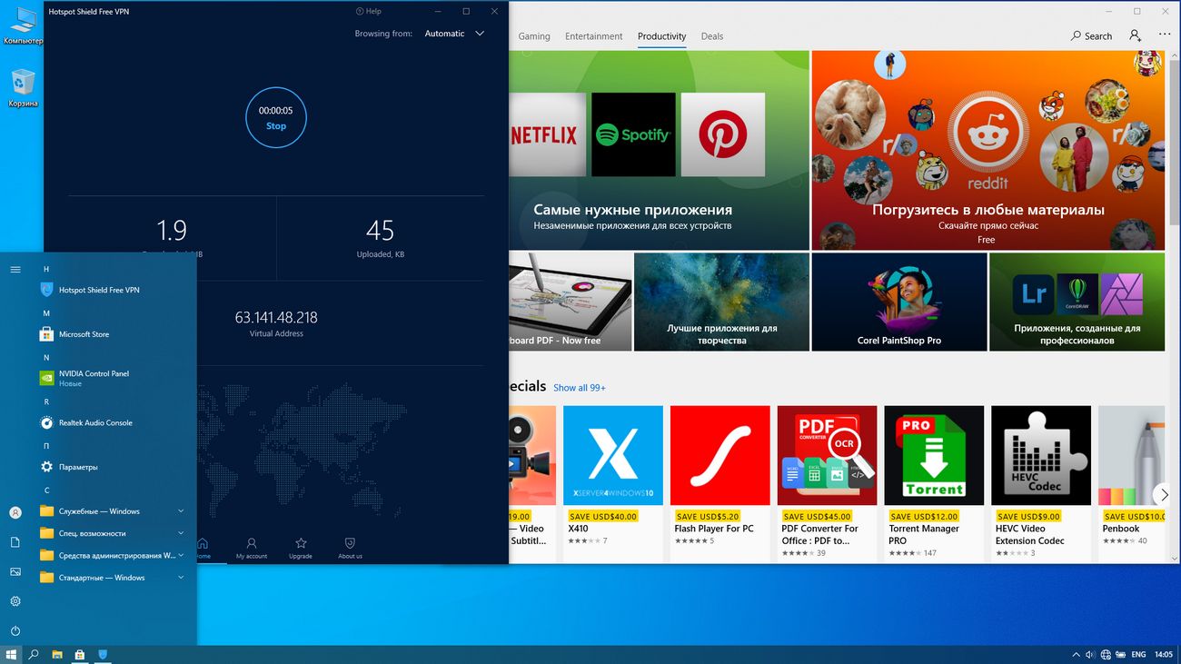Expand the Стандартные — Windows folder chevron
1181x664 pixels.
(181, 578)
